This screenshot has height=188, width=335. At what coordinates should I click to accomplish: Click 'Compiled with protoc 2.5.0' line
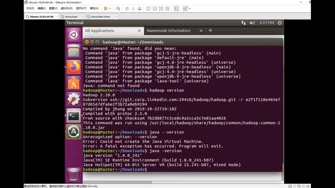tap(115, 114)
